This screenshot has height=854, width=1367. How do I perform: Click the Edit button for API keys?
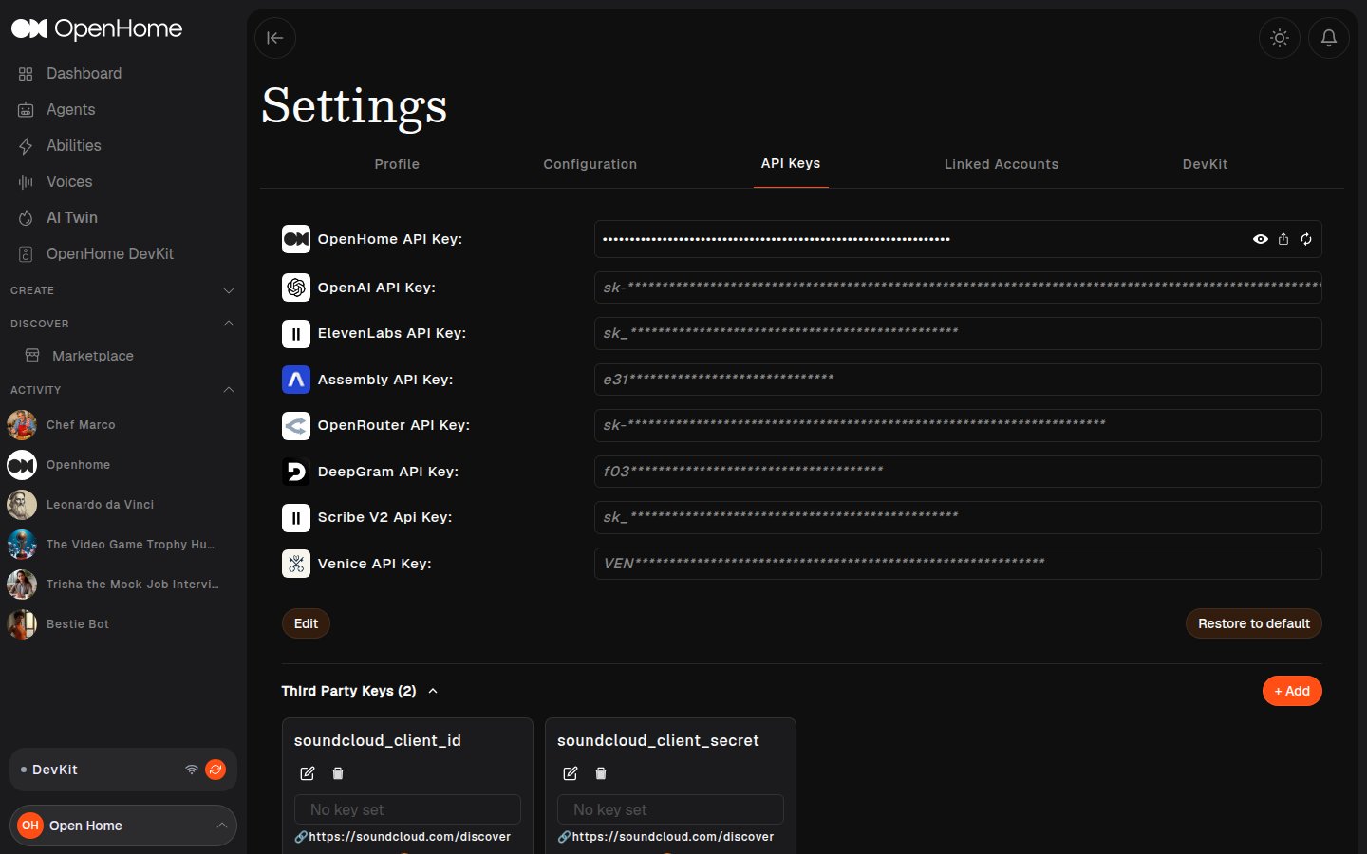click(x=306, y=623)
